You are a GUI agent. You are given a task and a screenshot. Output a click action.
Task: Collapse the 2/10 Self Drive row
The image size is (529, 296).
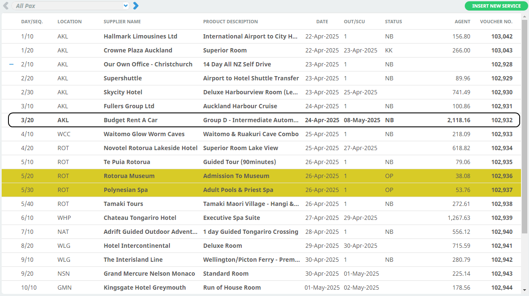point(11,64)
